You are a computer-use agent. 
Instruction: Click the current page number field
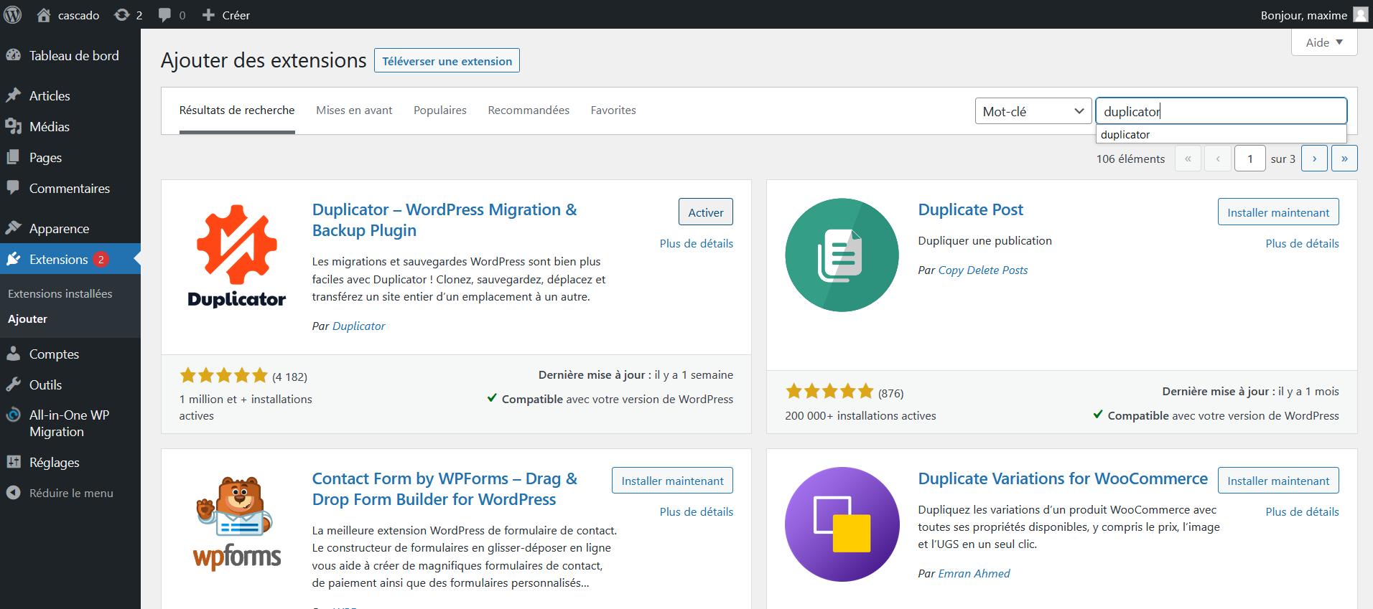point(1249,159)
